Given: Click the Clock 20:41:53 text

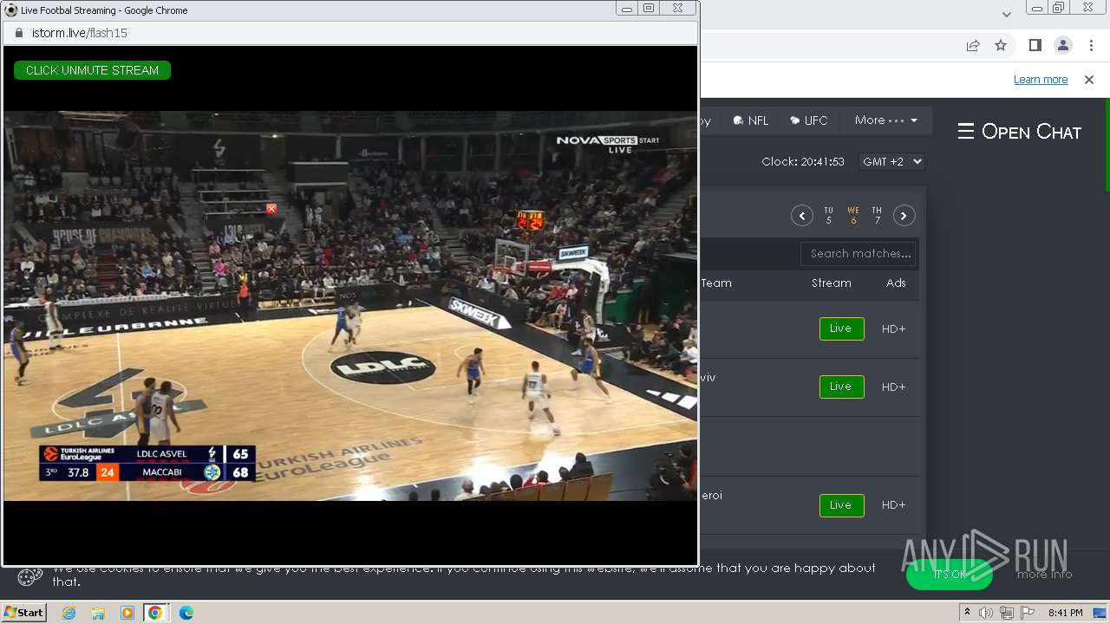Looking at the screenshot, I should click(803, 162).
